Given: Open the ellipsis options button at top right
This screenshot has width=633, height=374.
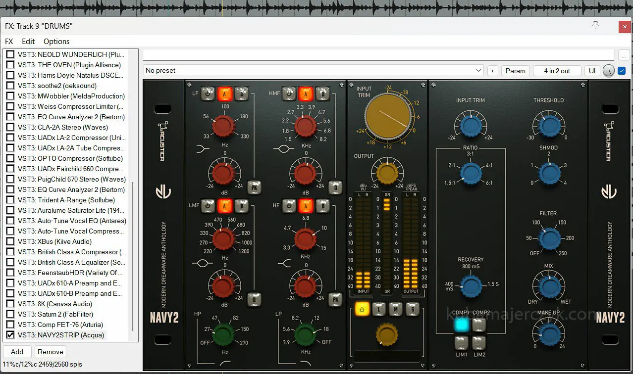Looking at the screenshot, I should pyautogui.click(x=624, y=55).
